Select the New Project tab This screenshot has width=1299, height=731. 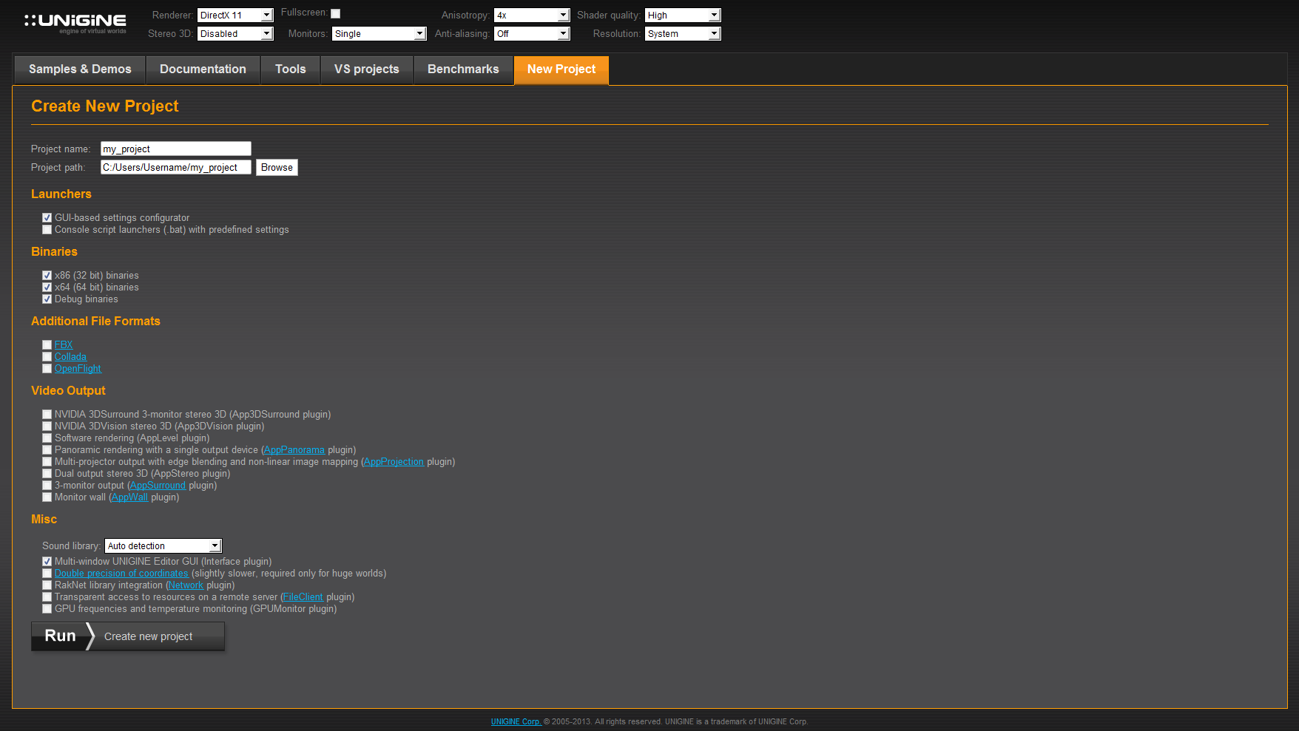pyautogui.click(x=561, y=69)
